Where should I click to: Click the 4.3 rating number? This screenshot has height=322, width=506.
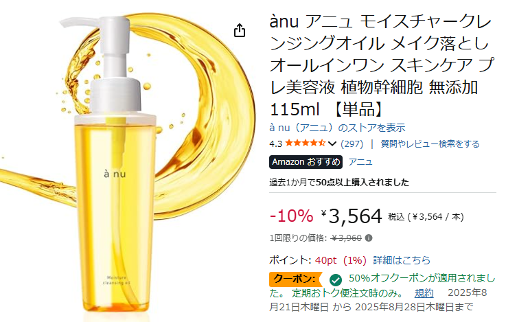[275, 144]
